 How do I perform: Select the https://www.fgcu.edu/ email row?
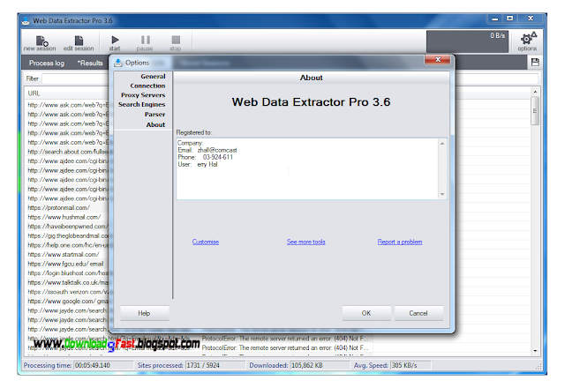point(67,264)
